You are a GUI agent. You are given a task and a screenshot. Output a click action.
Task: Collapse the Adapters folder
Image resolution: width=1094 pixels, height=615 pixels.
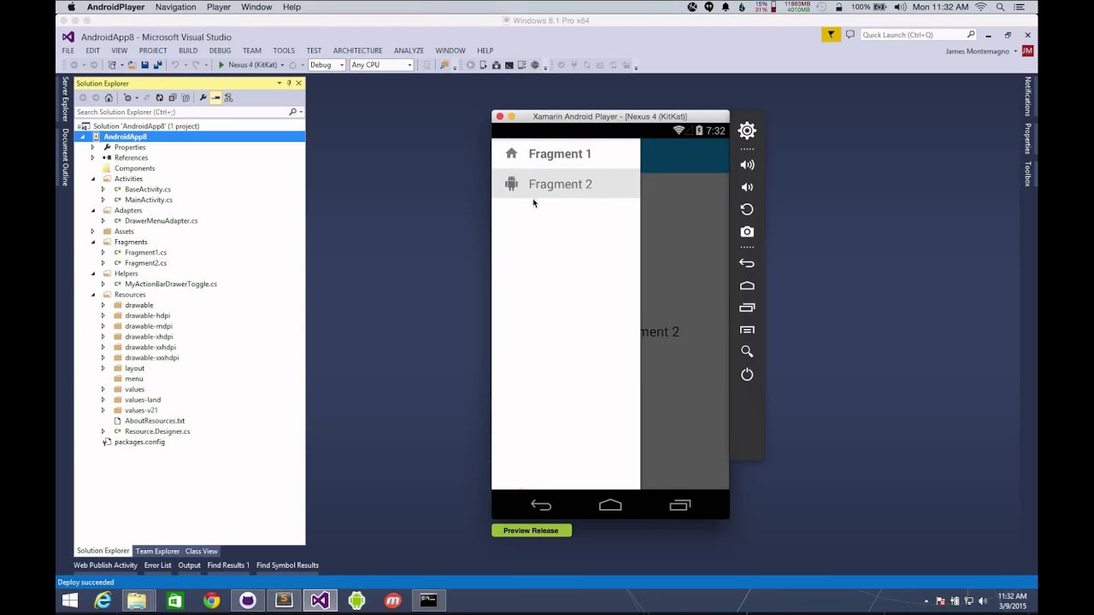point(93,210)
